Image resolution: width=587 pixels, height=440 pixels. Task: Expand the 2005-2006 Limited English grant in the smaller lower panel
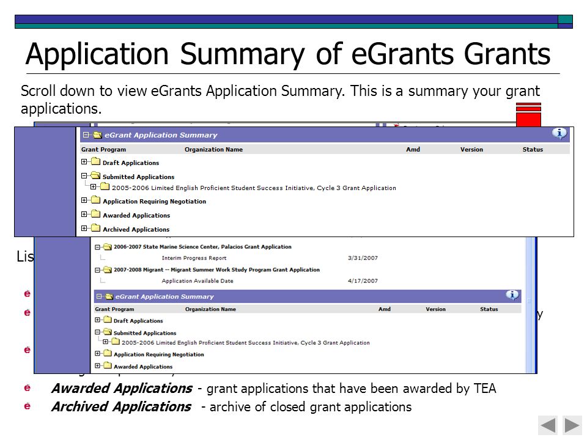pyautogui.click(x=106, y=342)
